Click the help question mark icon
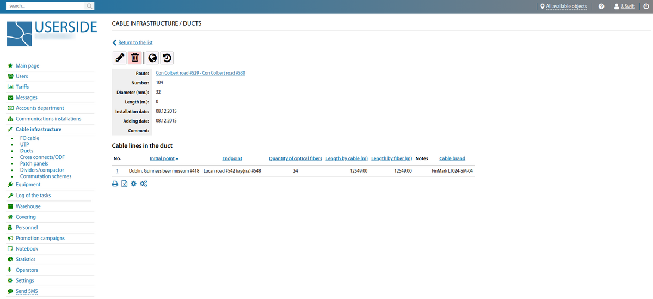 coord(601,7)
